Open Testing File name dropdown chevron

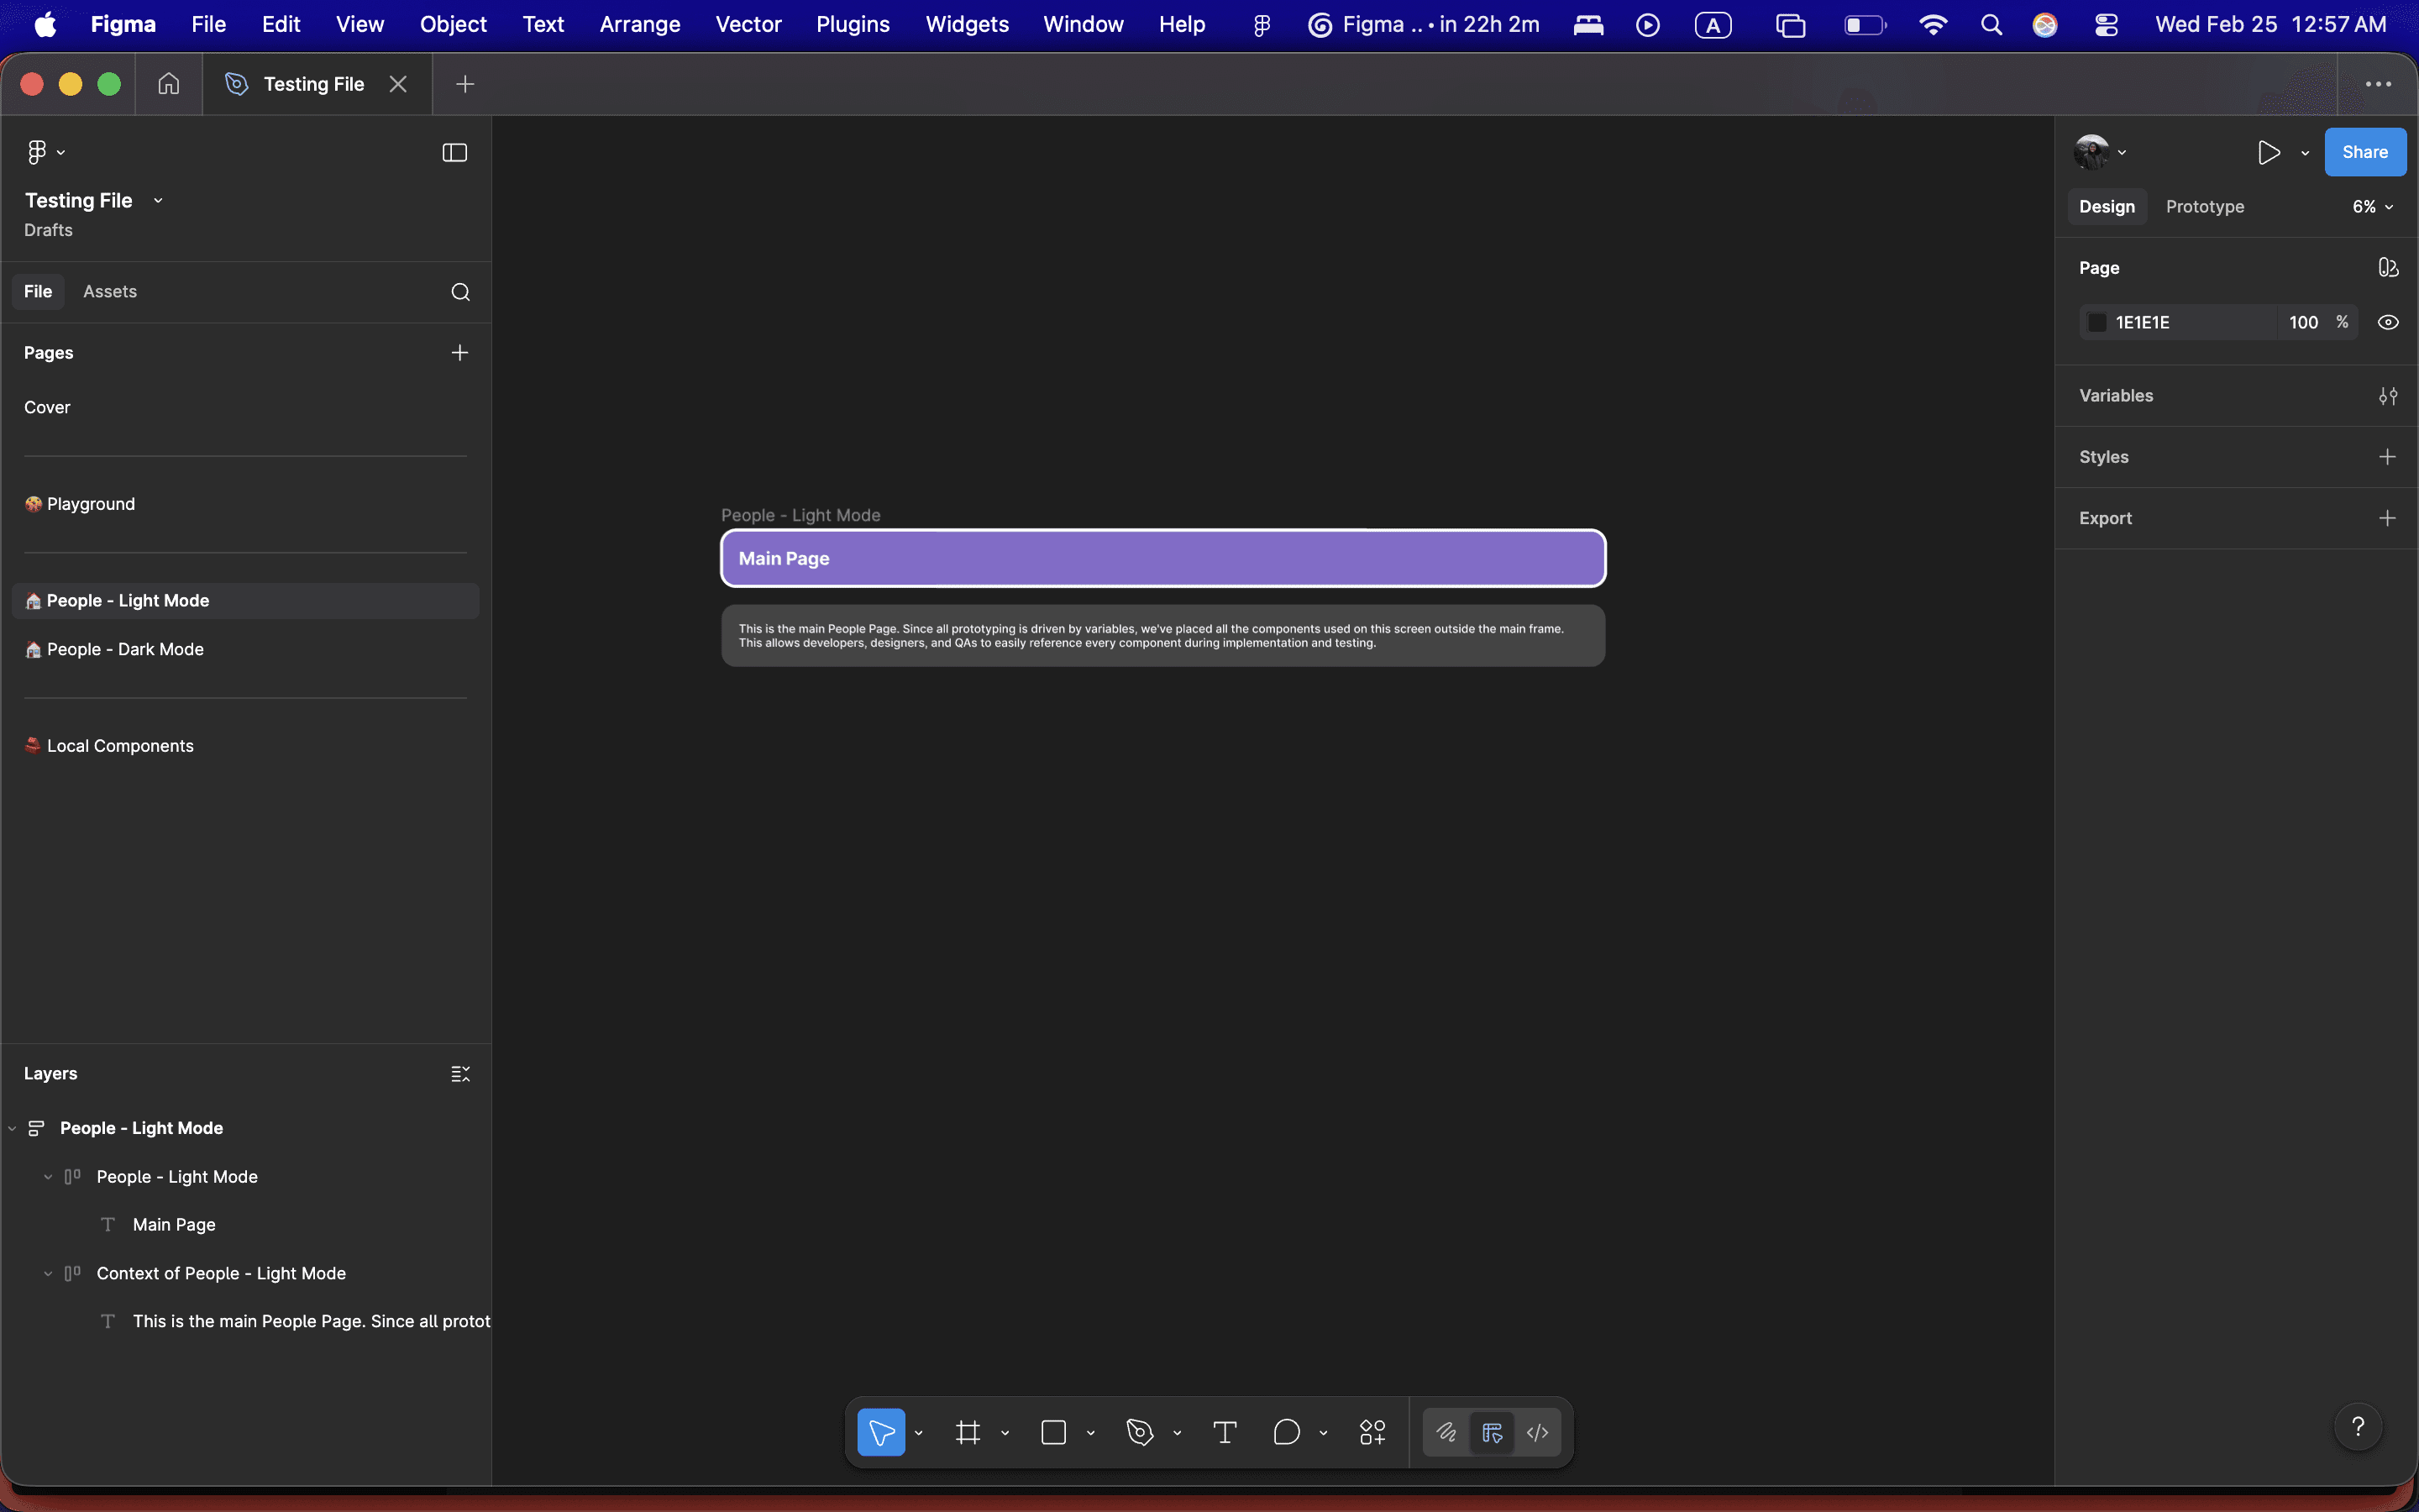pos(158,201)
